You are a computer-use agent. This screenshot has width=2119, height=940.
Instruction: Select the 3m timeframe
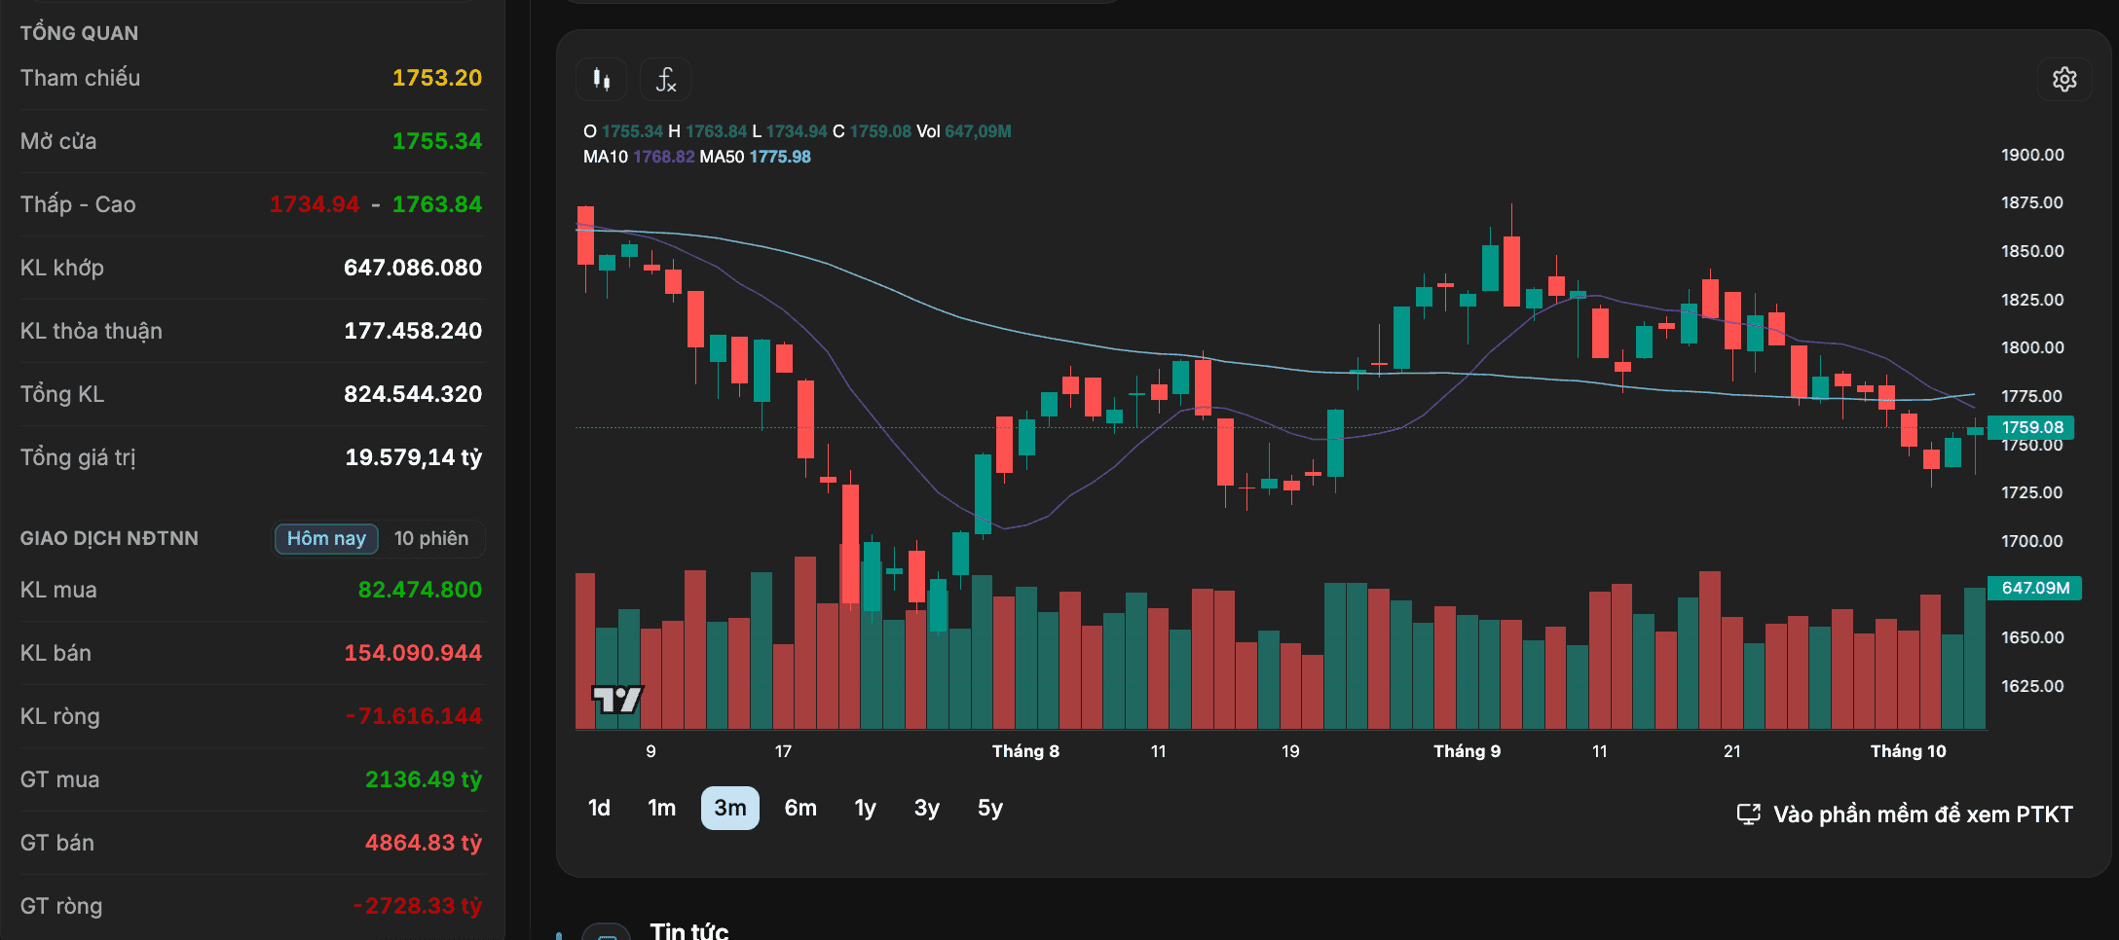point(730,808)
